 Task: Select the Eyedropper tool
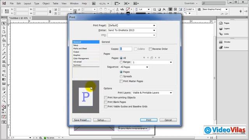click(x=4, y=93)
